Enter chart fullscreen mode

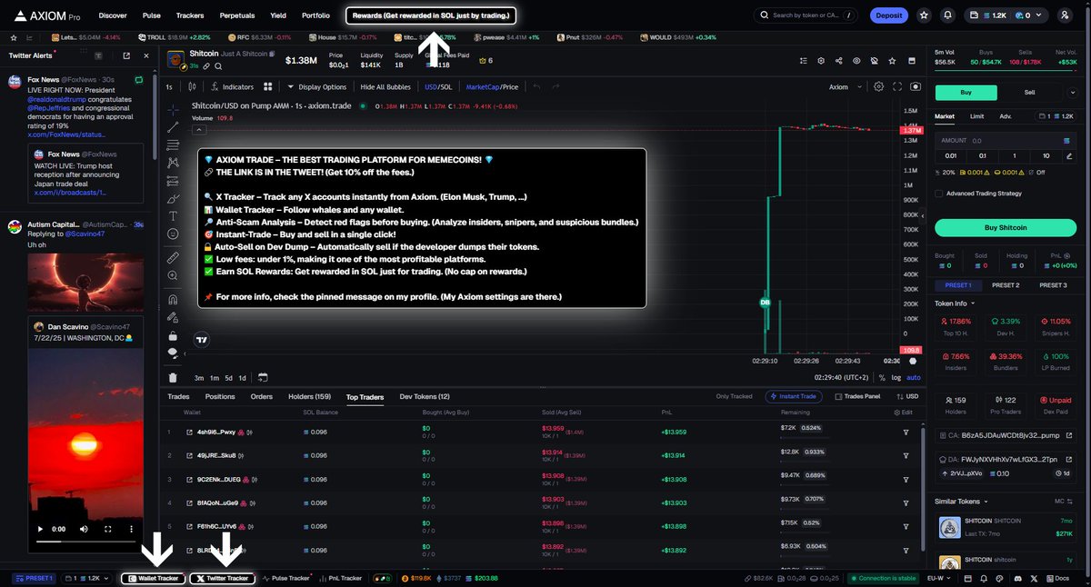897,87
